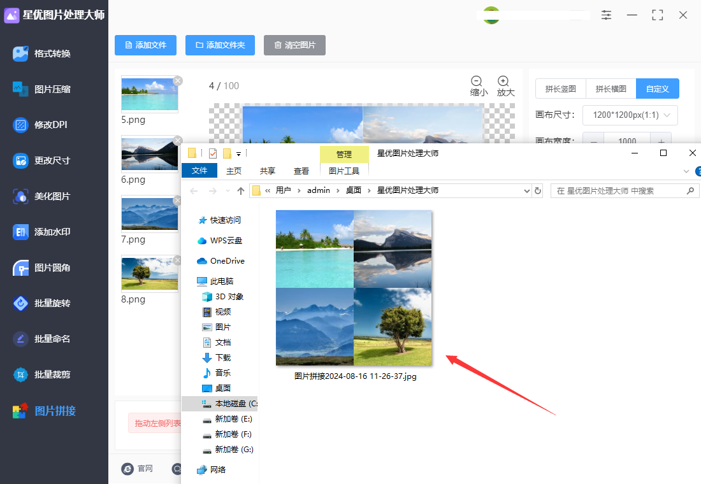The image size is (701, 484).
Task: Click 清空图片 clear images button
Action: [294, 45]
